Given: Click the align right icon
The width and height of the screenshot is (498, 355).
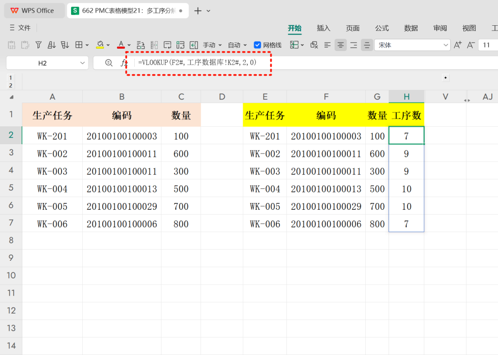Looking at the screenshot, I should [x=354, y=45].
